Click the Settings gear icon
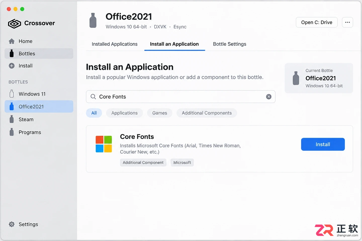The image size is (362, 241). pos(12,224)
